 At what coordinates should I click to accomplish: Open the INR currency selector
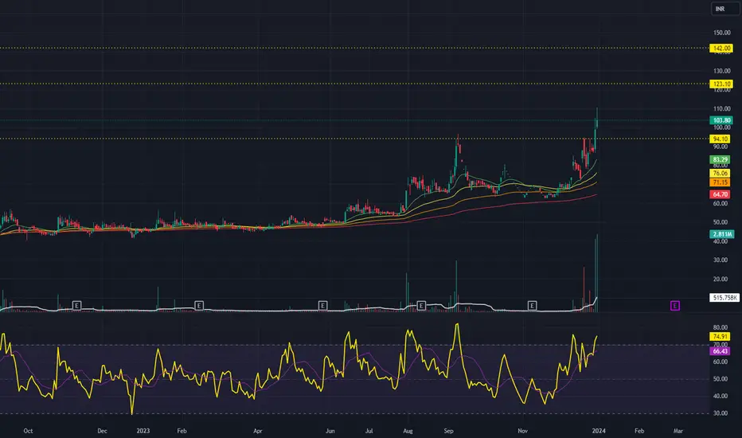click(724, 9)
